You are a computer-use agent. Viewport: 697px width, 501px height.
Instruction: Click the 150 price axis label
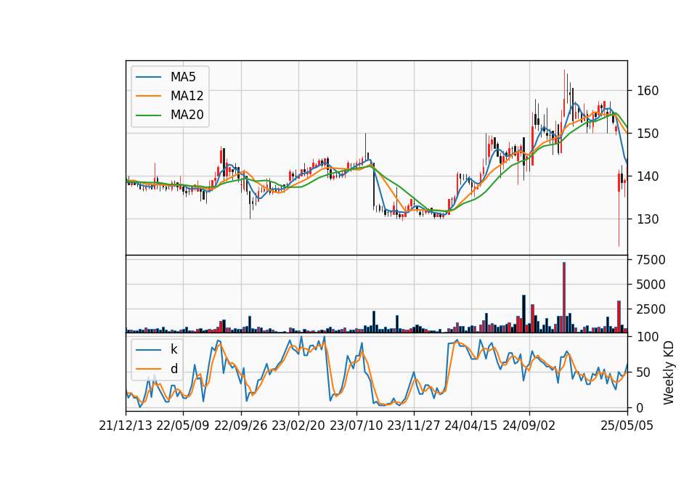point(648,134)
